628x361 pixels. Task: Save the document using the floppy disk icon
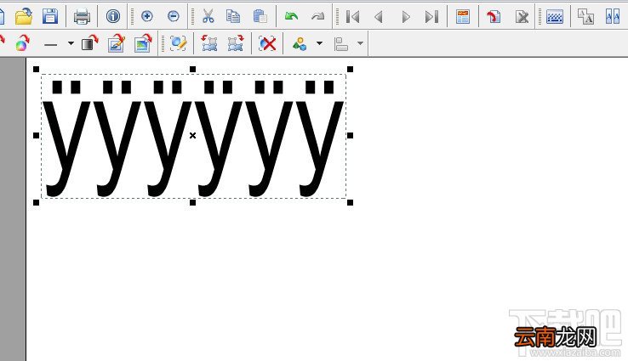pos(50,16)
